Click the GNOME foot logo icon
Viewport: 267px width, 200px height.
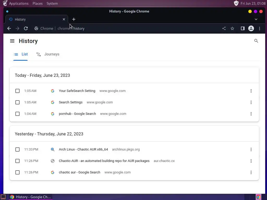click(x=5, y=3)
